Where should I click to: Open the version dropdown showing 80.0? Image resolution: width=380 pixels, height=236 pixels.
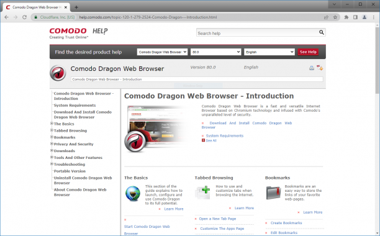(215, 52)
